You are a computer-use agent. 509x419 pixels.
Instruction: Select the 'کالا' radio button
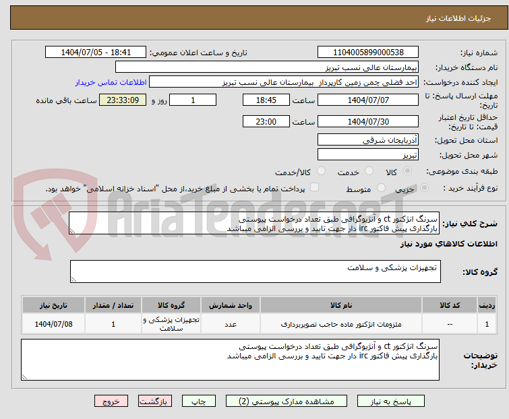[407, 171]
